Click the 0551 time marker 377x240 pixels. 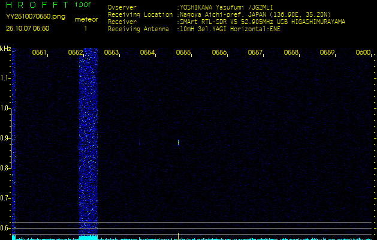pyautogui.click(x=40, y=52)
